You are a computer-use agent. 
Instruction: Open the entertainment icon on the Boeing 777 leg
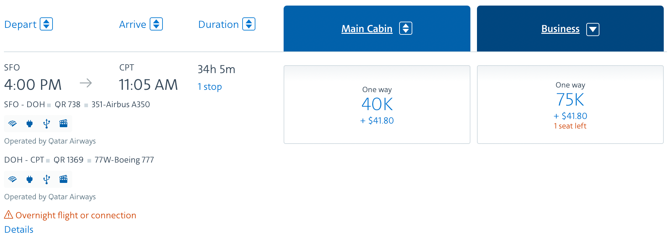point(63,179)
